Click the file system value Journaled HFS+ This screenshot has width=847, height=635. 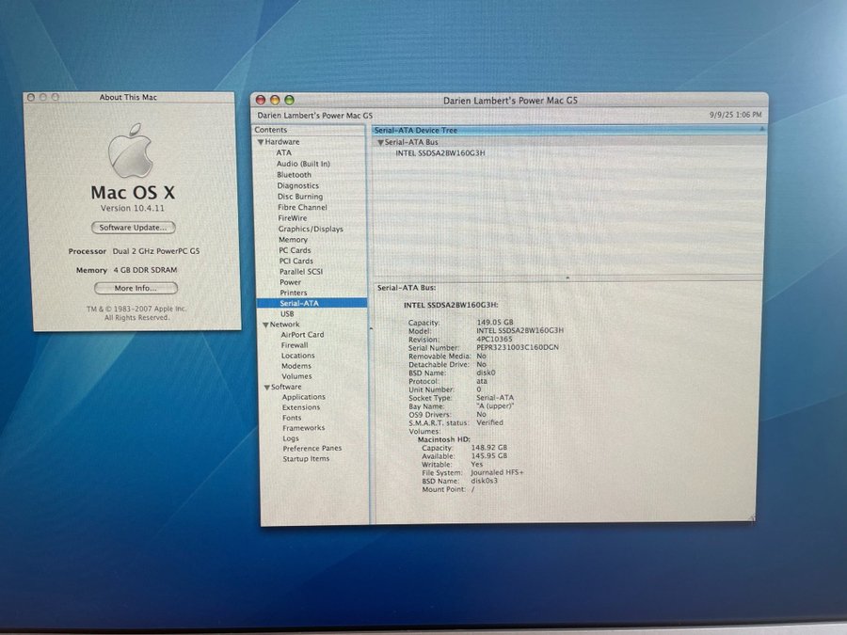coord(497,472)
